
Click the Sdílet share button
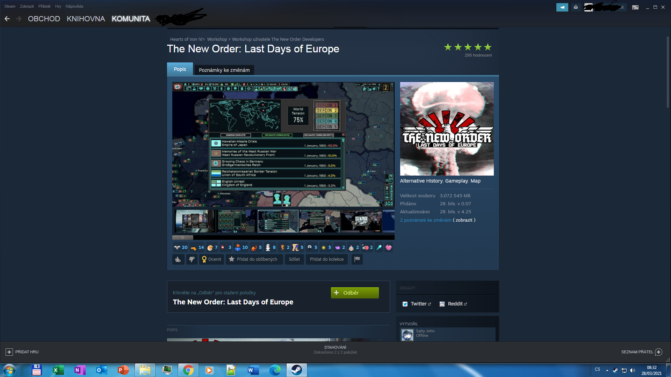(294, 259)
